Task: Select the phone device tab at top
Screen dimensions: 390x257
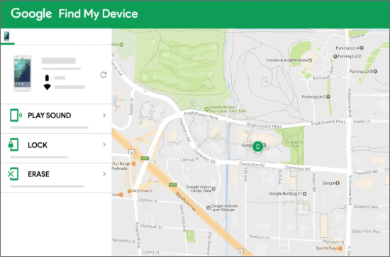Action: pyautogui.click(x=7, y=36)
